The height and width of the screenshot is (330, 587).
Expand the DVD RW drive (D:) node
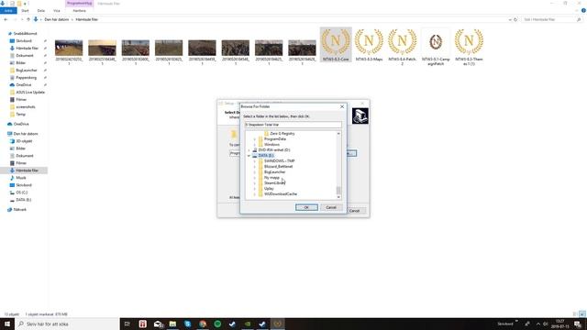coord(249,150)
